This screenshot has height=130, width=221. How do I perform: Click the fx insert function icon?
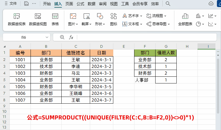pyautogui.click(x=71, y=37)
